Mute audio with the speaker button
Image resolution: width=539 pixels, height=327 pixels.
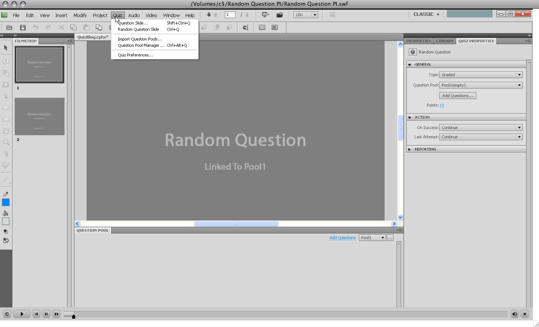pyautogui.click(x=514, y=314)
